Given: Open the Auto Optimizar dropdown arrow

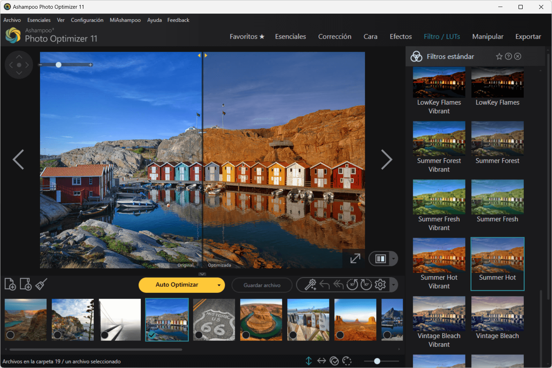Looking at the screenshot, I should (x=219, y=285).
